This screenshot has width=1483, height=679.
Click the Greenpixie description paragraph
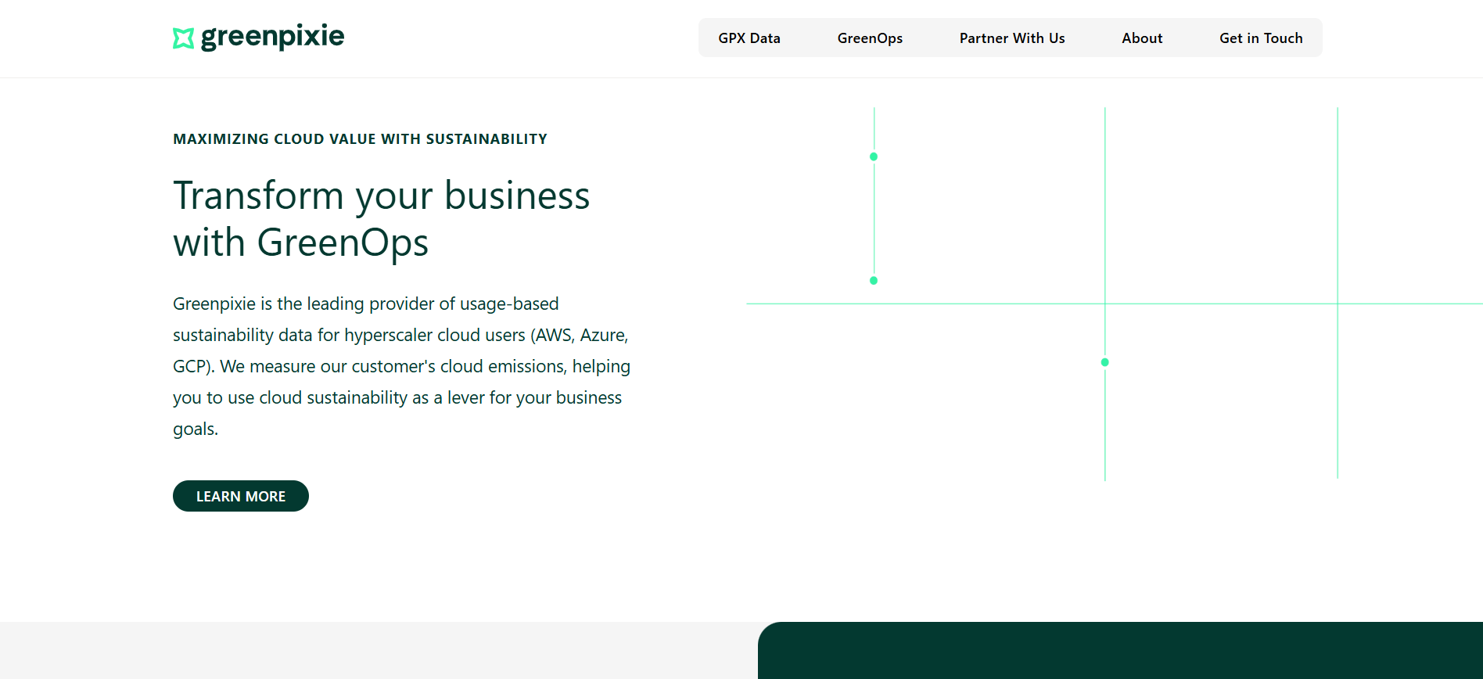coord(402,366)
